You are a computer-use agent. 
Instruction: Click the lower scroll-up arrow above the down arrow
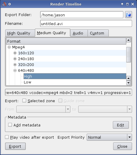[x=129, y=79]
